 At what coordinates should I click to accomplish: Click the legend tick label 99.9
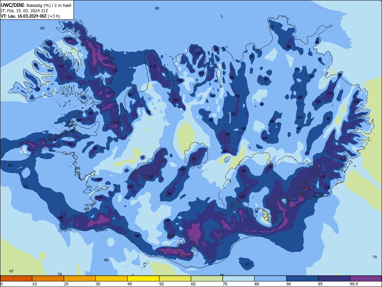354,284
